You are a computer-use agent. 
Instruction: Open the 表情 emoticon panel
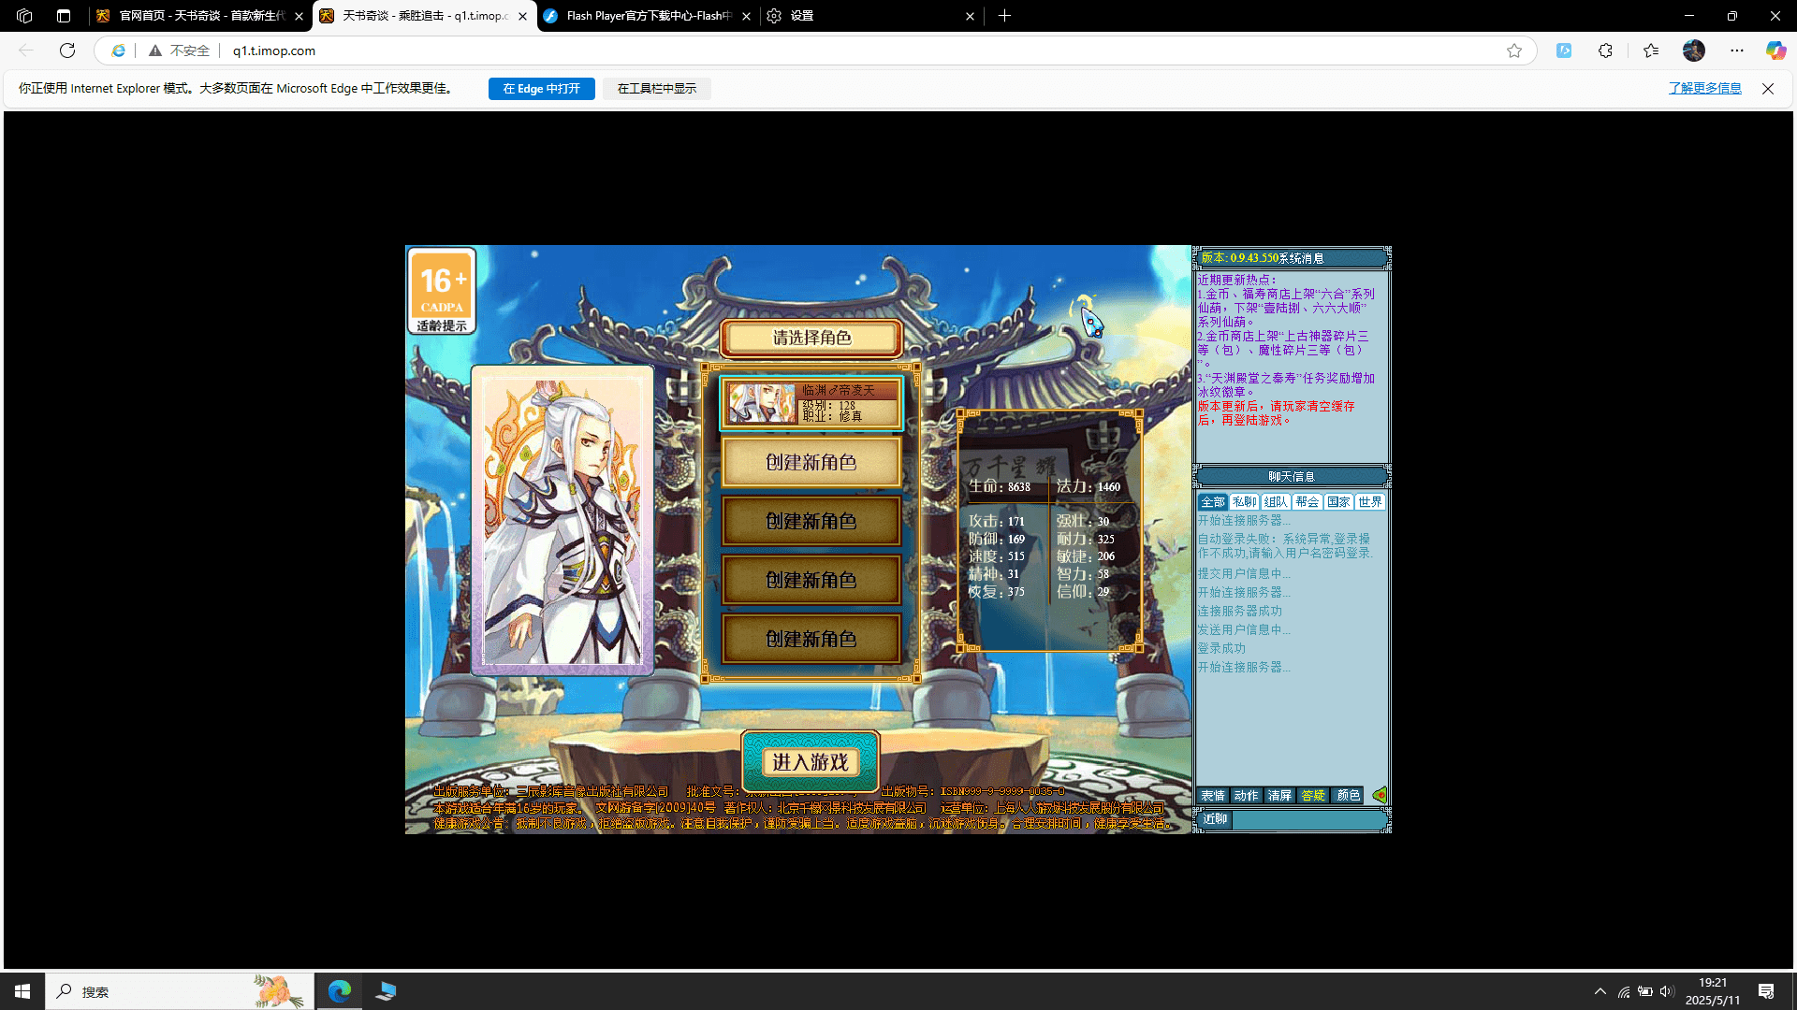tap(1213, 796)
